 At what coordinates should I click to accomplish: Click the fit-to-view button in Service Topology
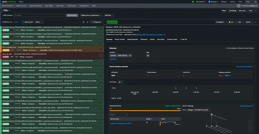[x=250, y=122]
